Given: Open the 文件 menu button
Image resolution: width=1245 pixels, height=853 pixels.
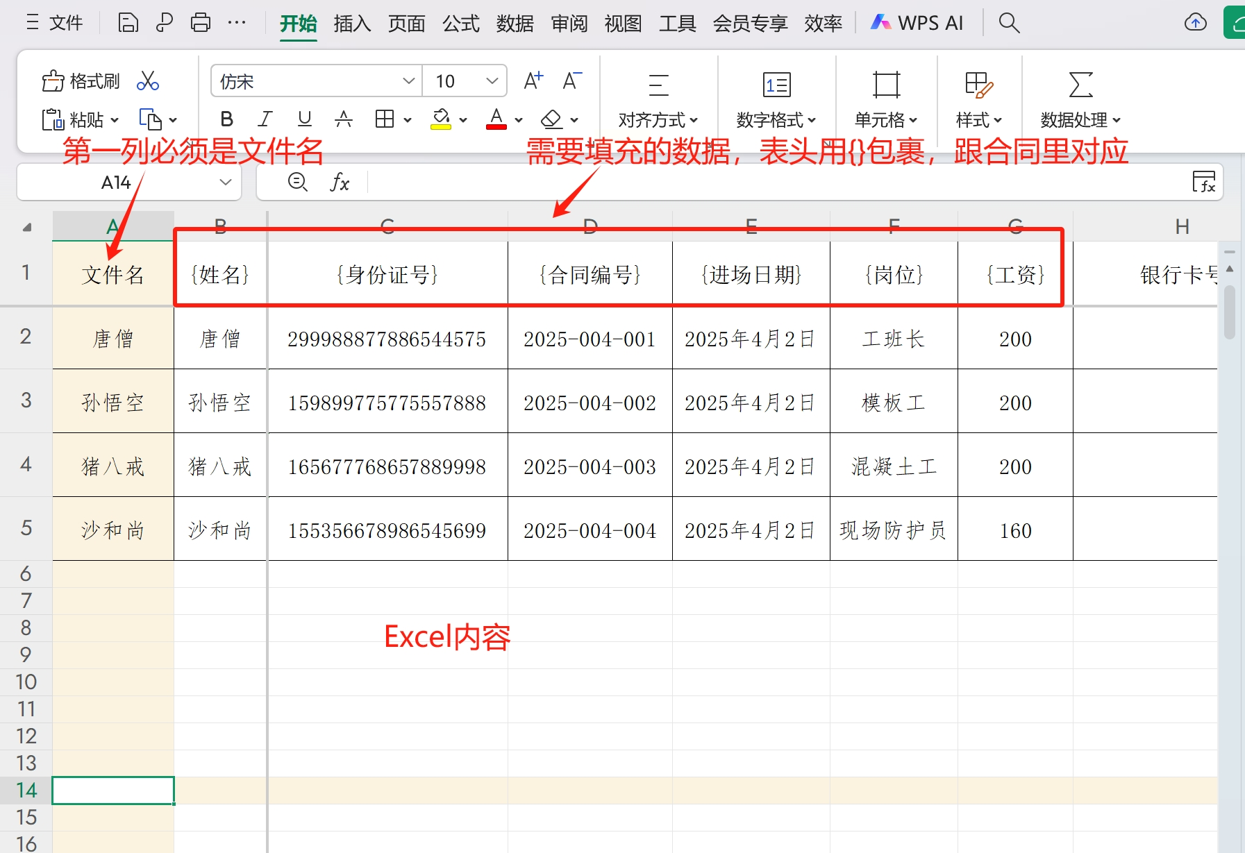Looking at the screenshot, I should point(56,23).
